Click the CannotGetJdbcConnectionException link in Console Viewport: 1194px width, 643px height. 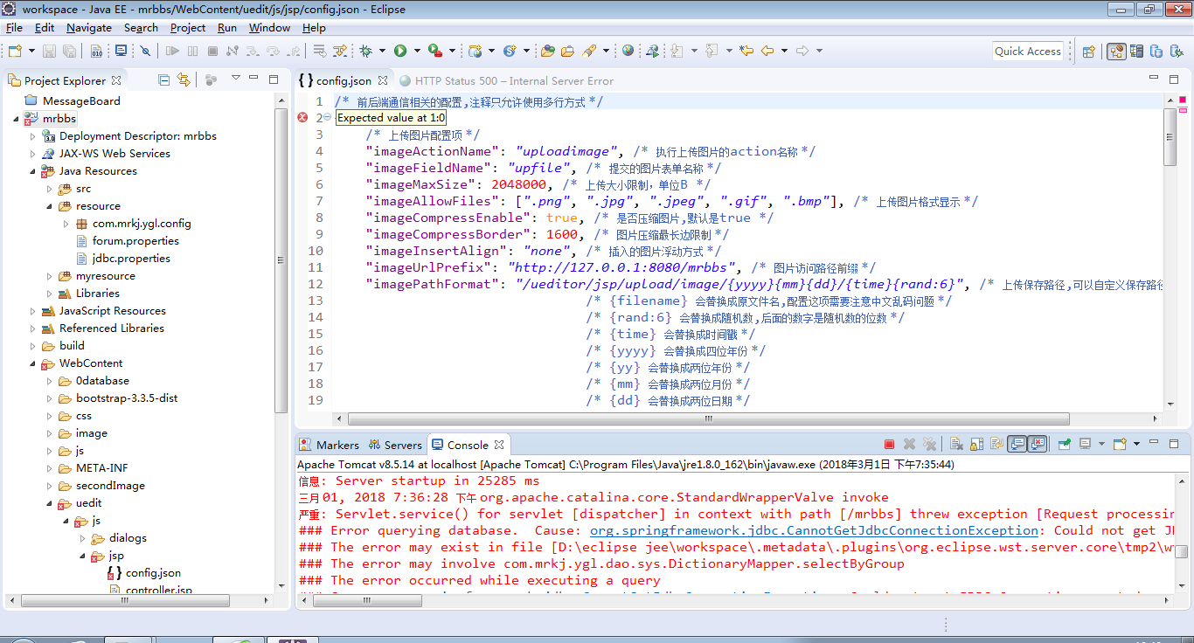[x=814, y=530]
